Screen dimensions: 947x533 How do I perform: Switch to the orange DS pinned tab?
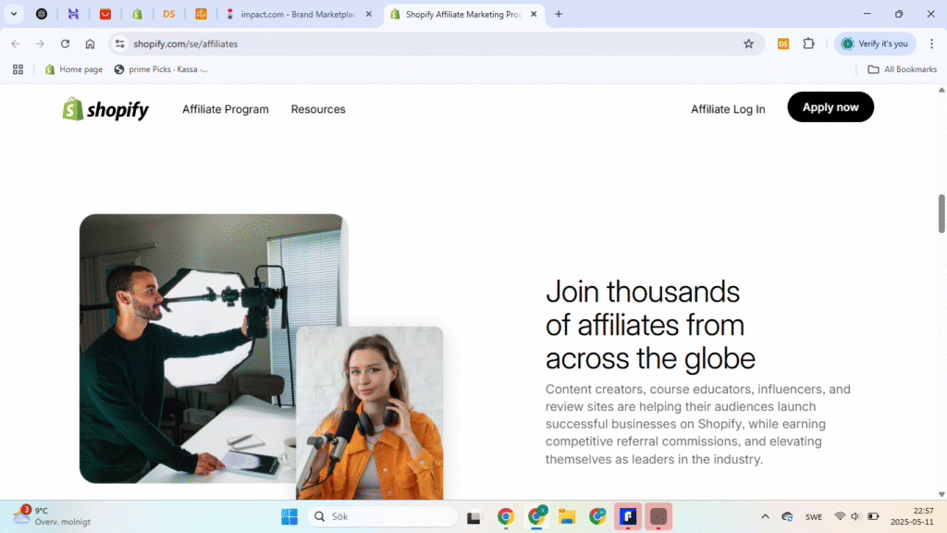tap(169, 14)
